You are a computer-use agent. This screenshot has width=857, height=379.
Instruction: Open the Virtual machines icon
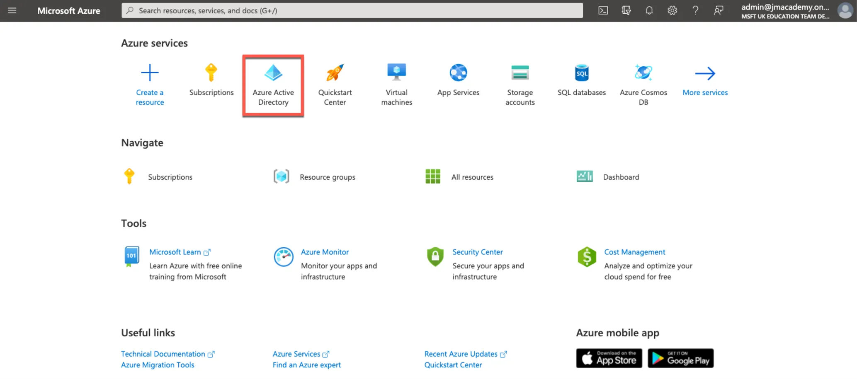coord(396,72)
